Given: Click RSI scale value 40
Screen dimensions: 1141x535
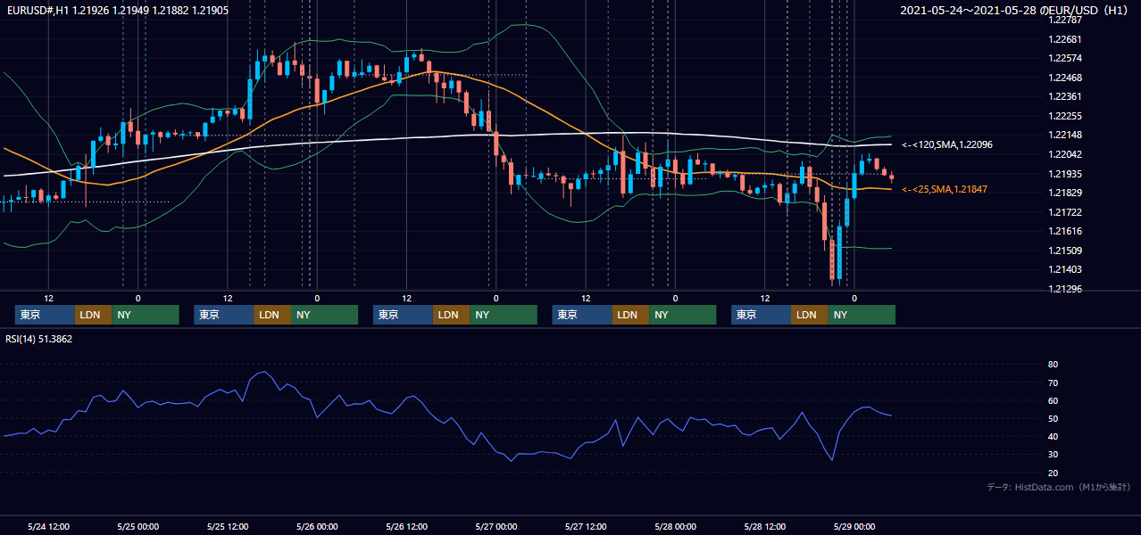Looking at the screenshot, I should tap(1053, 436).
